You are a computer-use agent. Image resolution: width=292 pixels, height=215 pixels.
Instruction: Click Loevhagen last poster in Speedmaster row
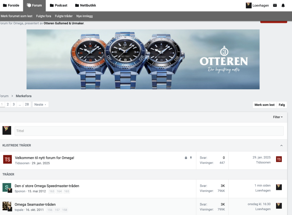pyautogui.click(x=263, y=190)
